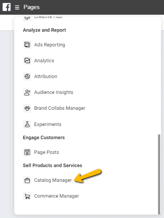Click the Experiments flask icon
The image size is (164, 218).
click(27, 124)
